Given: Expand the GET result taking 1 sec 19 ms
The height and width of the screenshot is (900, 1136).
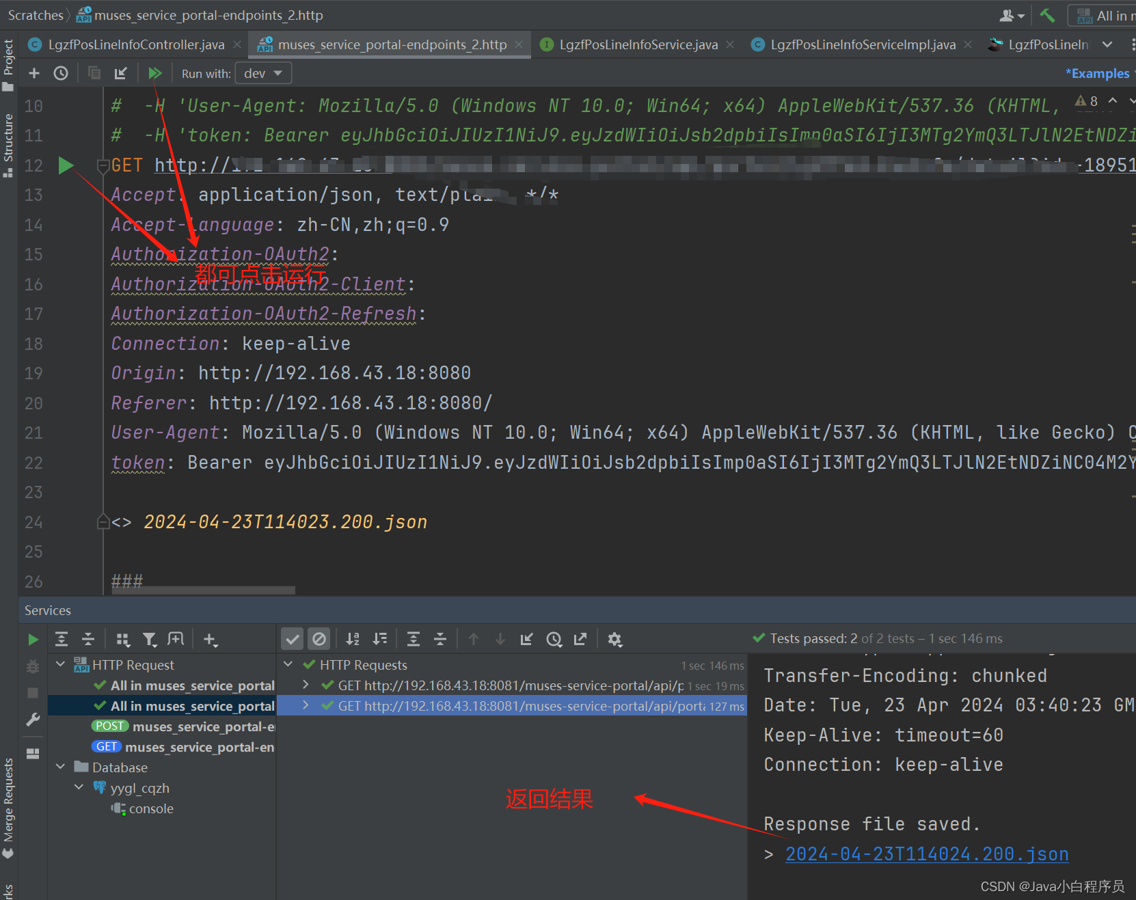Looking at the screenshot, I should (x=306, y=685).
